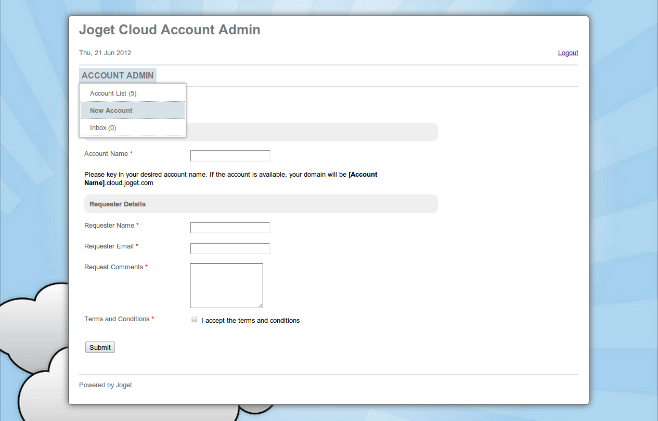Open Inbox (0) menu item
658x421 pixels.
click(103, 128)
